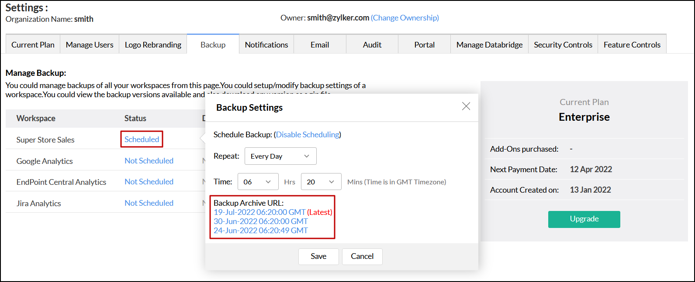The width and height of the screenshot is (695, 282).
Task: Click Scheduled status for Super Store Sales
Action: coord(142,139)
